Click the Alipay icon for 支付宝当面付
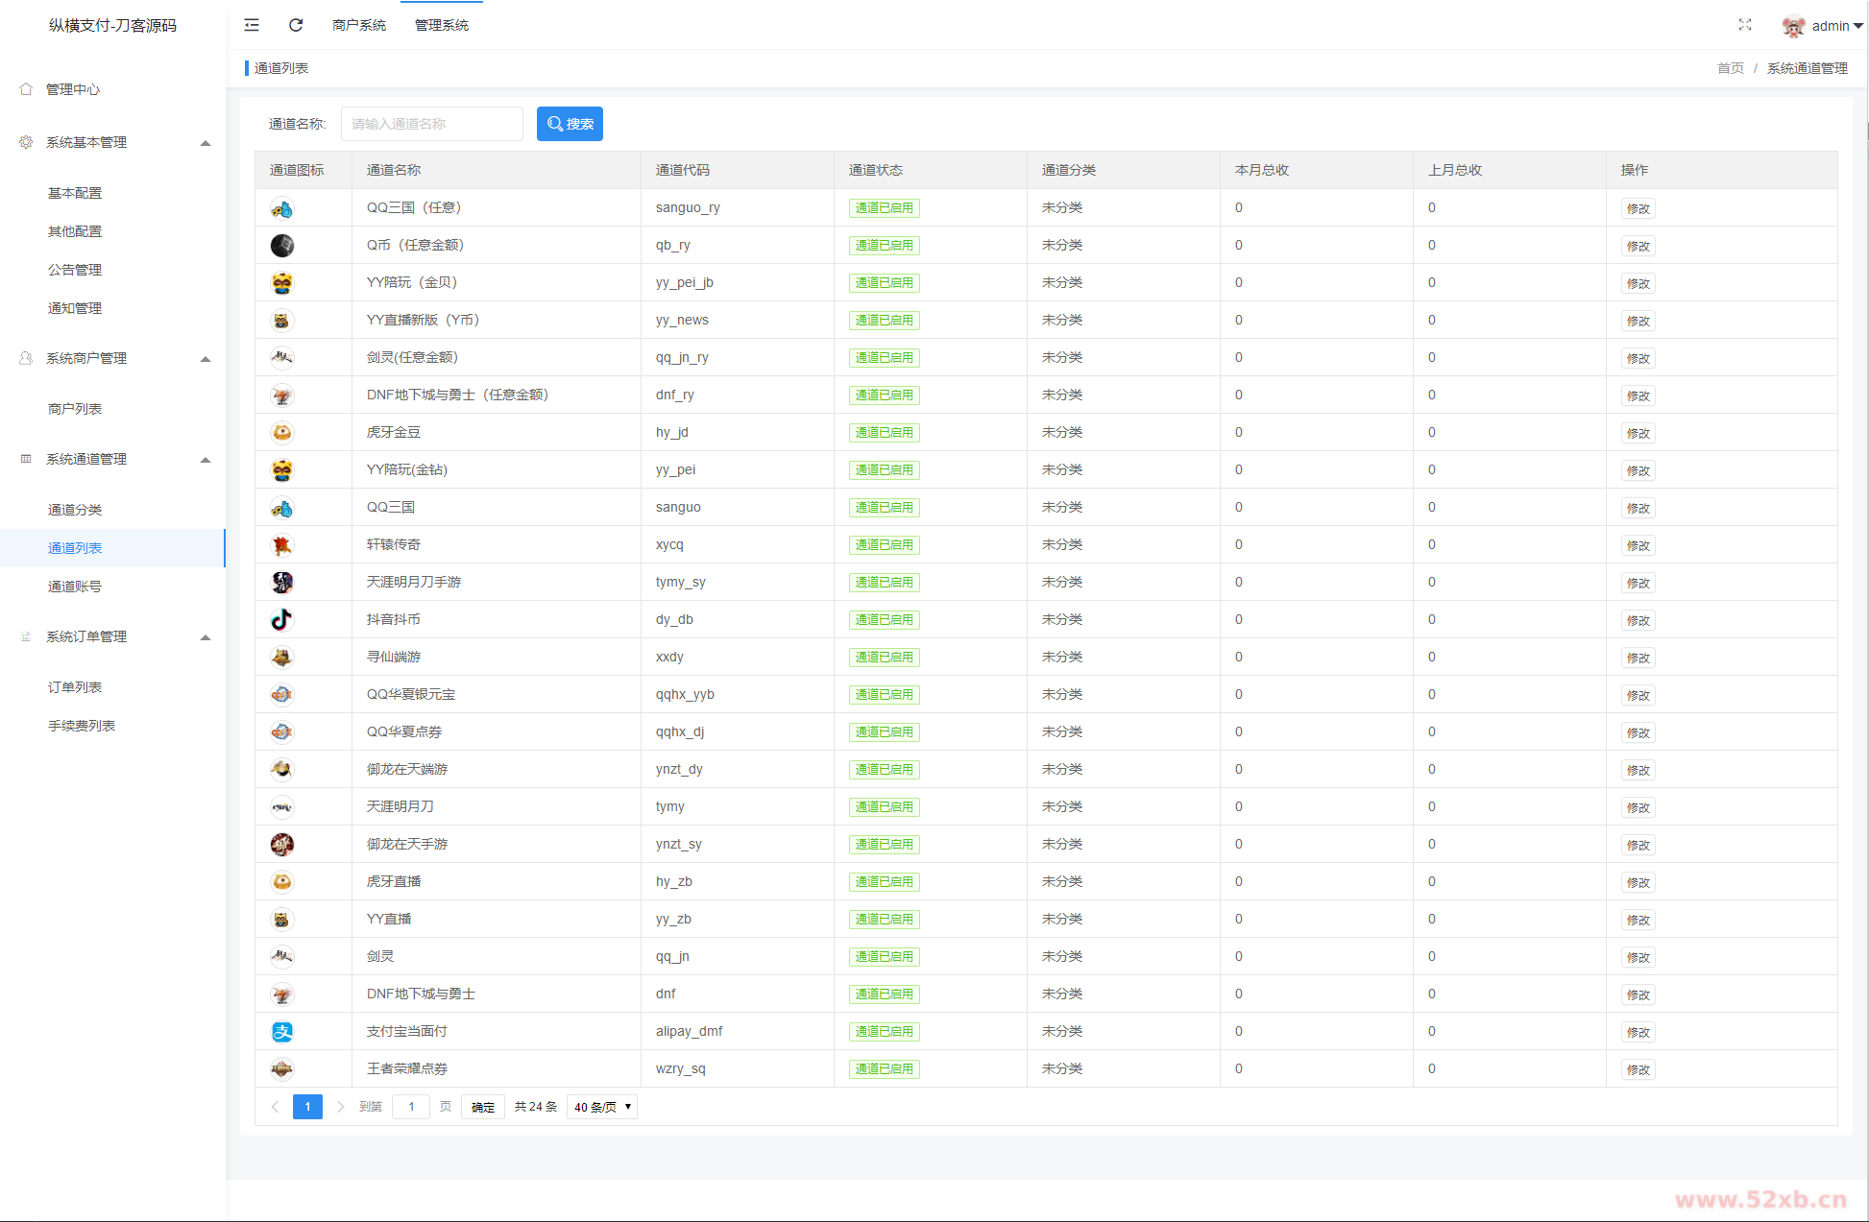Screen dimensions: 1869x1222 point(281,1032)
